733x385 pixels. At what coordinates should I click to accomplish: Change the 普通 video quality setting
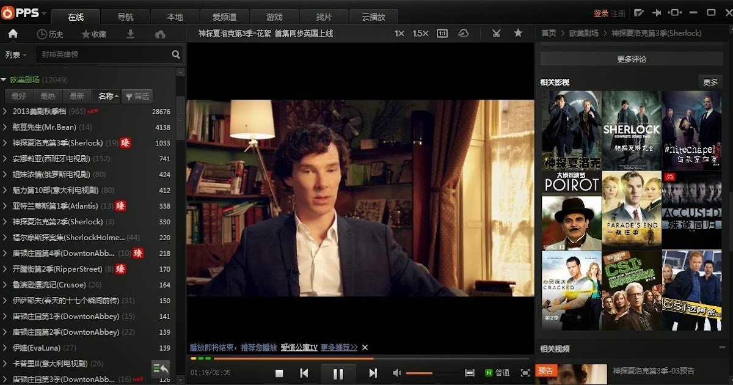coord(497,373)
